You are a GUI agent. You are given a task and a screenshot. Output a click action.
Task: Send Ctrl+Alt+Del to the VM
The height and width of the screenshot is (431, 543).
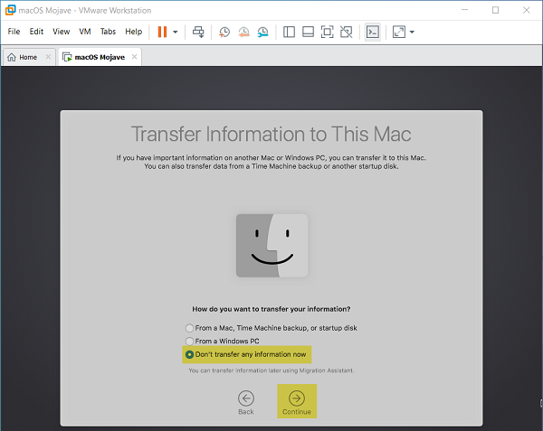[x=198, y=33]
